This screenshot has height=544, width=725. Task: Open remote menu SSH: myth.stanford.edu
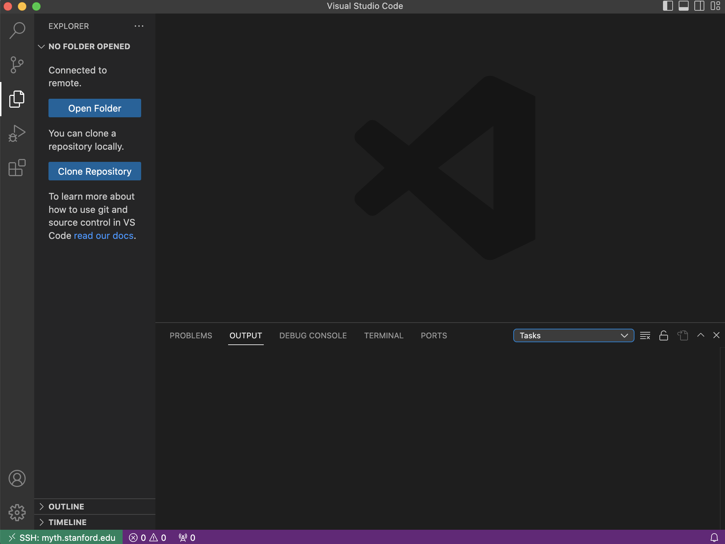click(61, 538)
